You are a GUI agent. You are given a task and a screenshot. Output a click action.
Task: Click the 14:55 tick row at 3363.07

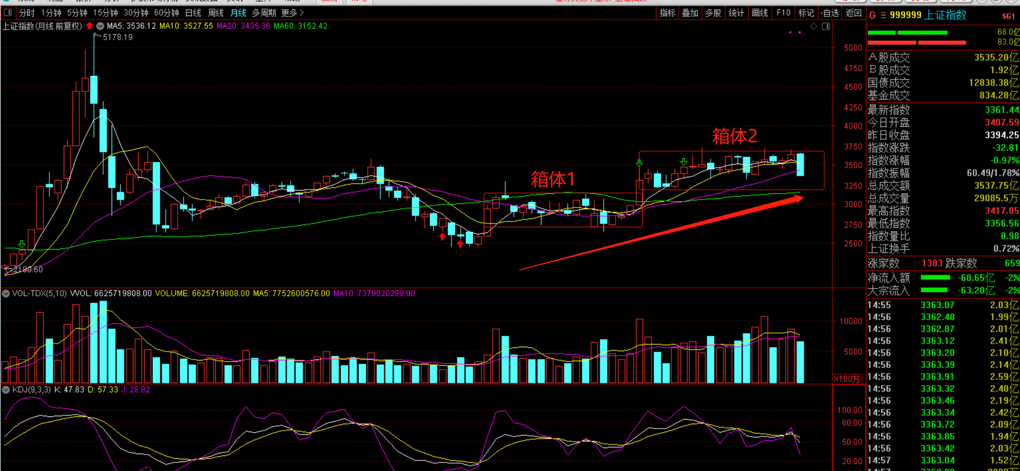tap(943, 305)
